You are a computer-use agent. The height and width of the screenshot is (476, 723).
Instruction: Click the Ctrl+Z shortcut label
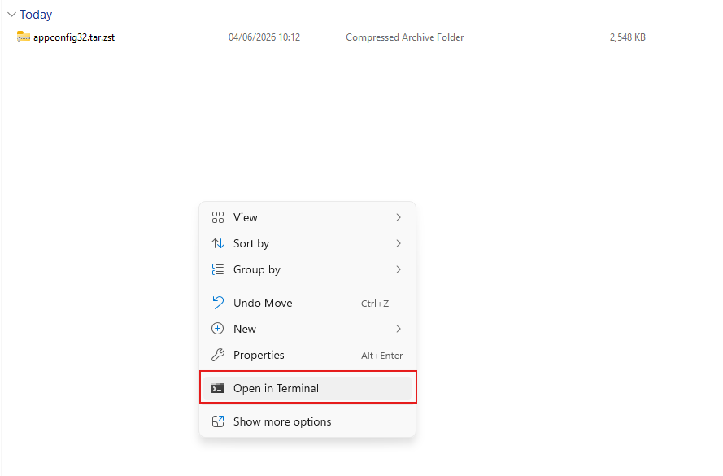tap(375, 304)
